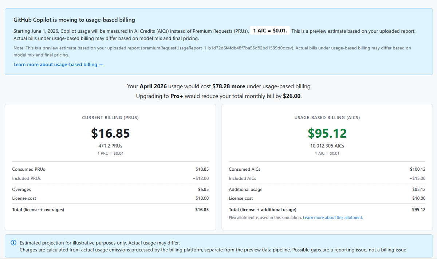Select the '471.2 PRUs' text
437x259 pixels.
coord(110,146)
